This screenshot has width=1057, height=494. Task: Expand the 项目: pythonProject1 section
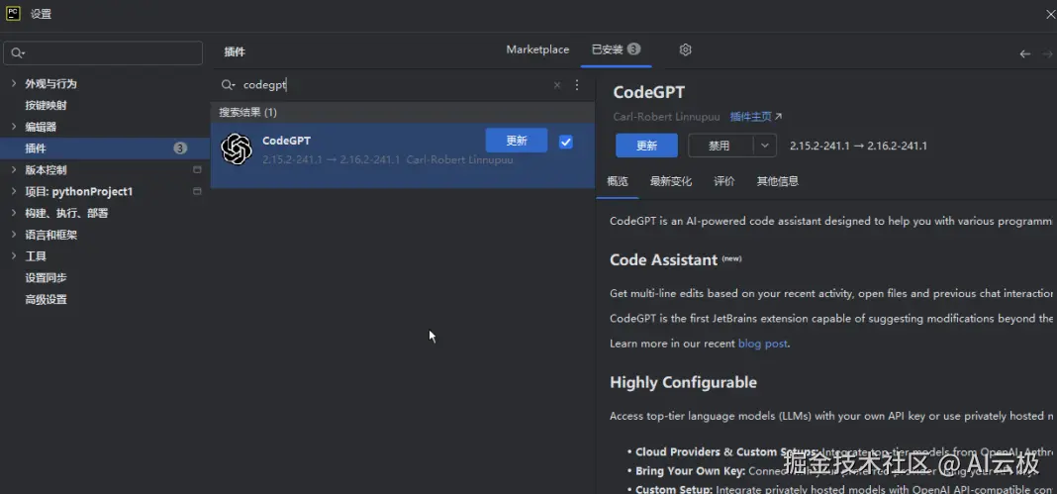tap(14, 191)
